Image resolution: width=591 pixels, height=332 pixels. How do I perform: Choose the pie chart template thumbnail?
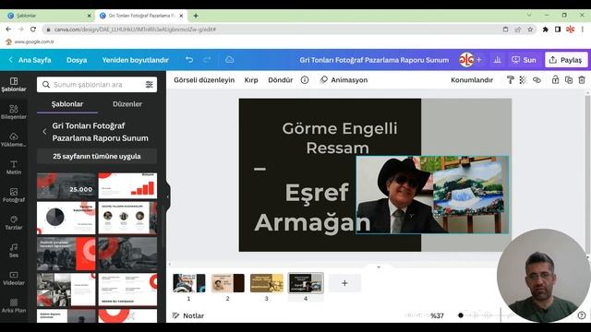pyautogui.click(x=66, y=218)
